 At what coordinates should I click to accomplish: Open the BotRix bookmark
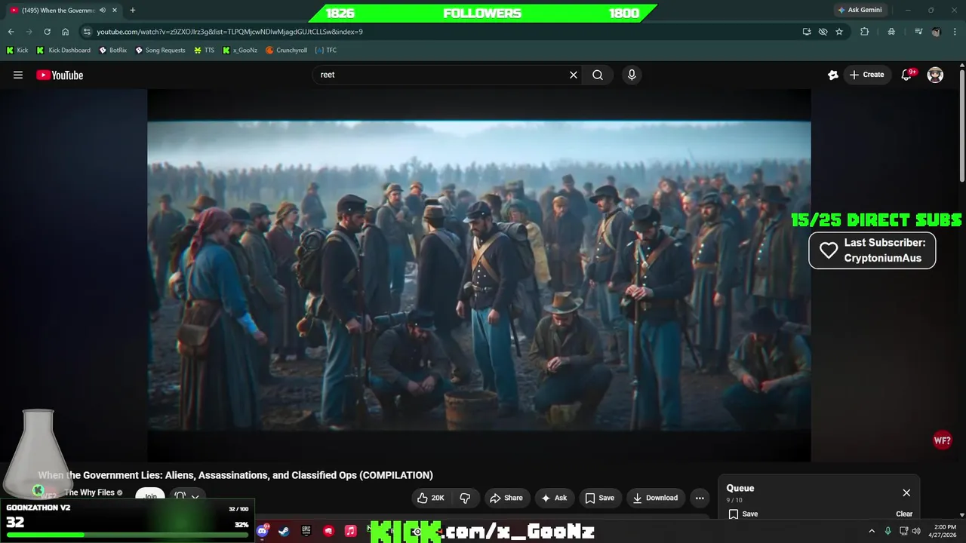coord(112,51)
